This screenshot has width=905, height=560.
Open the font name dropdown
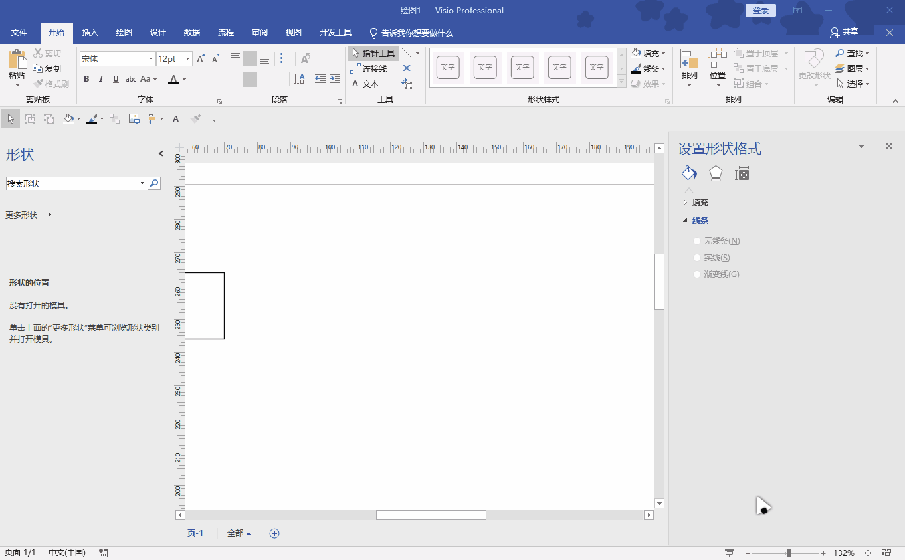(x=151, y=59)
